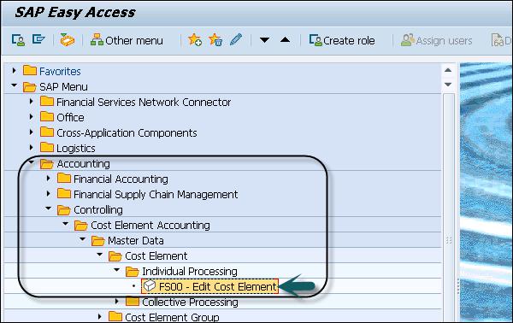This screenshot has width=513, height=323.
Task: Click the move favorite up arrow
Action: [x=285, y=40]
